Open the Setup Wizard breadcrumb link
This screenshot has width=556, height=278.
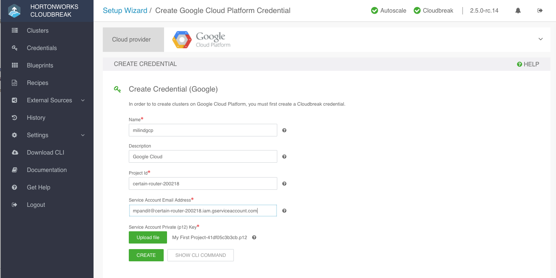pos(125,10)
